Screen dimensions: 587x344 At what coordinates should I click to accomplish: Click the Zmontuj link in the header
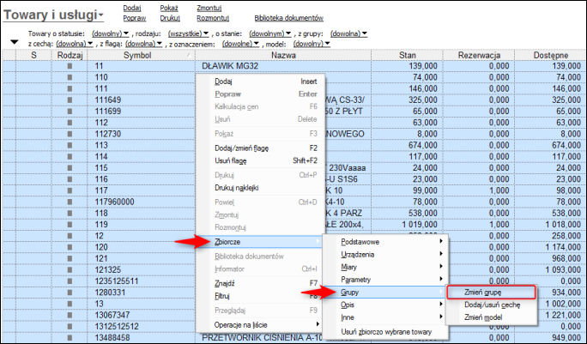(209, 8)
